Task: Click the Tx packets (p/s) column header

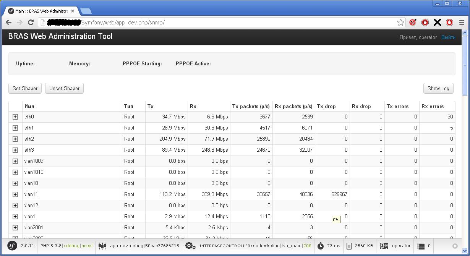Action: coord(251,107)
